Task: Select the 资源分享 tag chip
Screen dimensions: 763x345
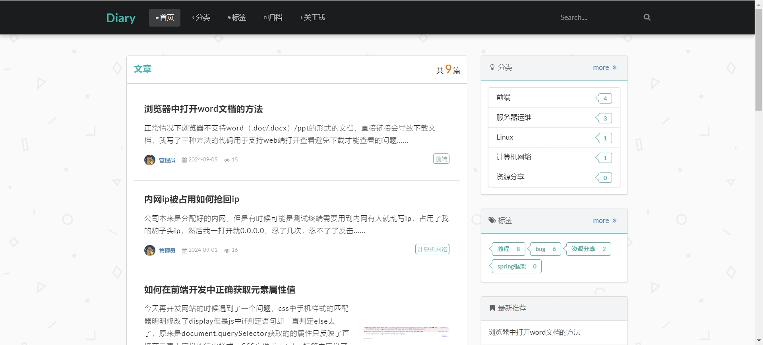Action: click(x=587, y=249)
